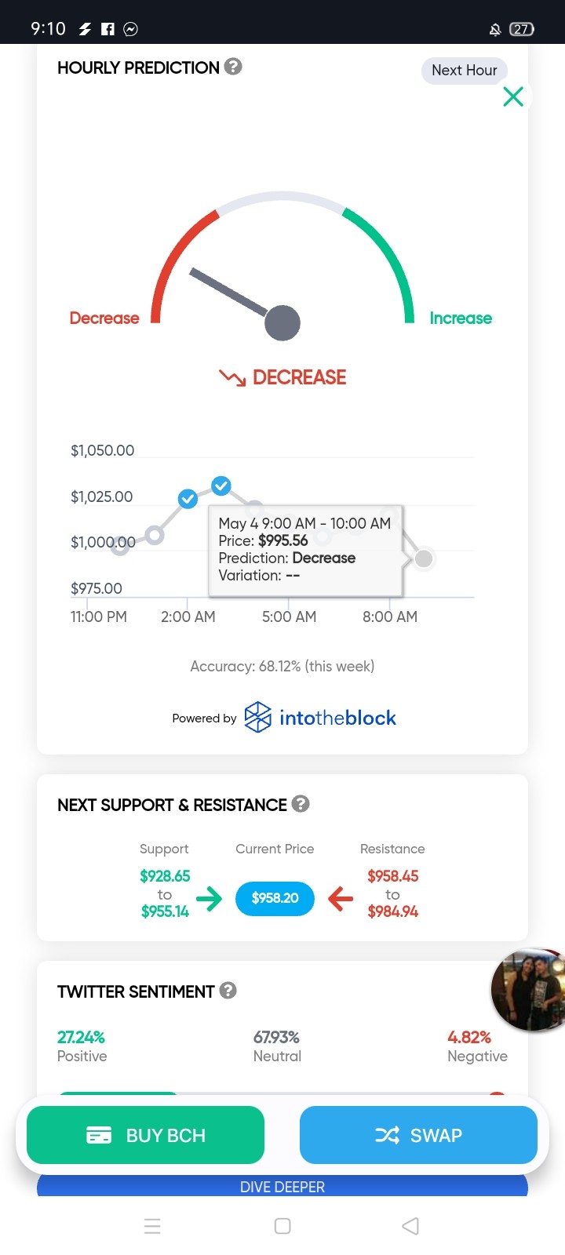Tap the red resistance arrow icon
Image resolution: width=565 pixels, height=1255 pixels.
(341, 898)
